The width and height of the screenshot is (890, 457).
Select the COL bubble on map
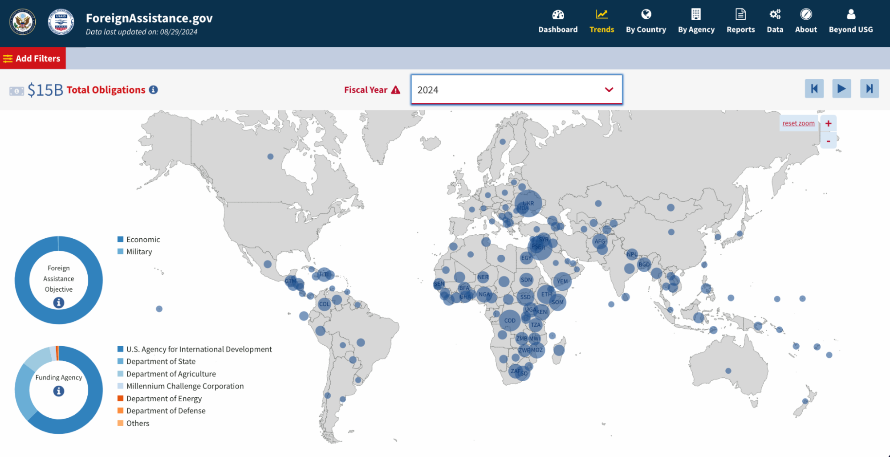click(x=325, y=304)
